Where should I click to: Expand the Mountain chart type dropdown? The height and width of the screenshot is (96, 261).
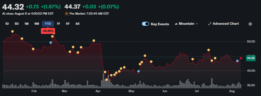186,24
